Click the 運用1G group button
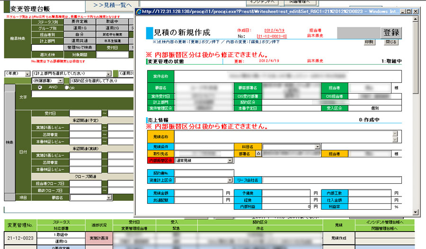The height and width of the screenshot is (249, 426). [x=80, y=28]
